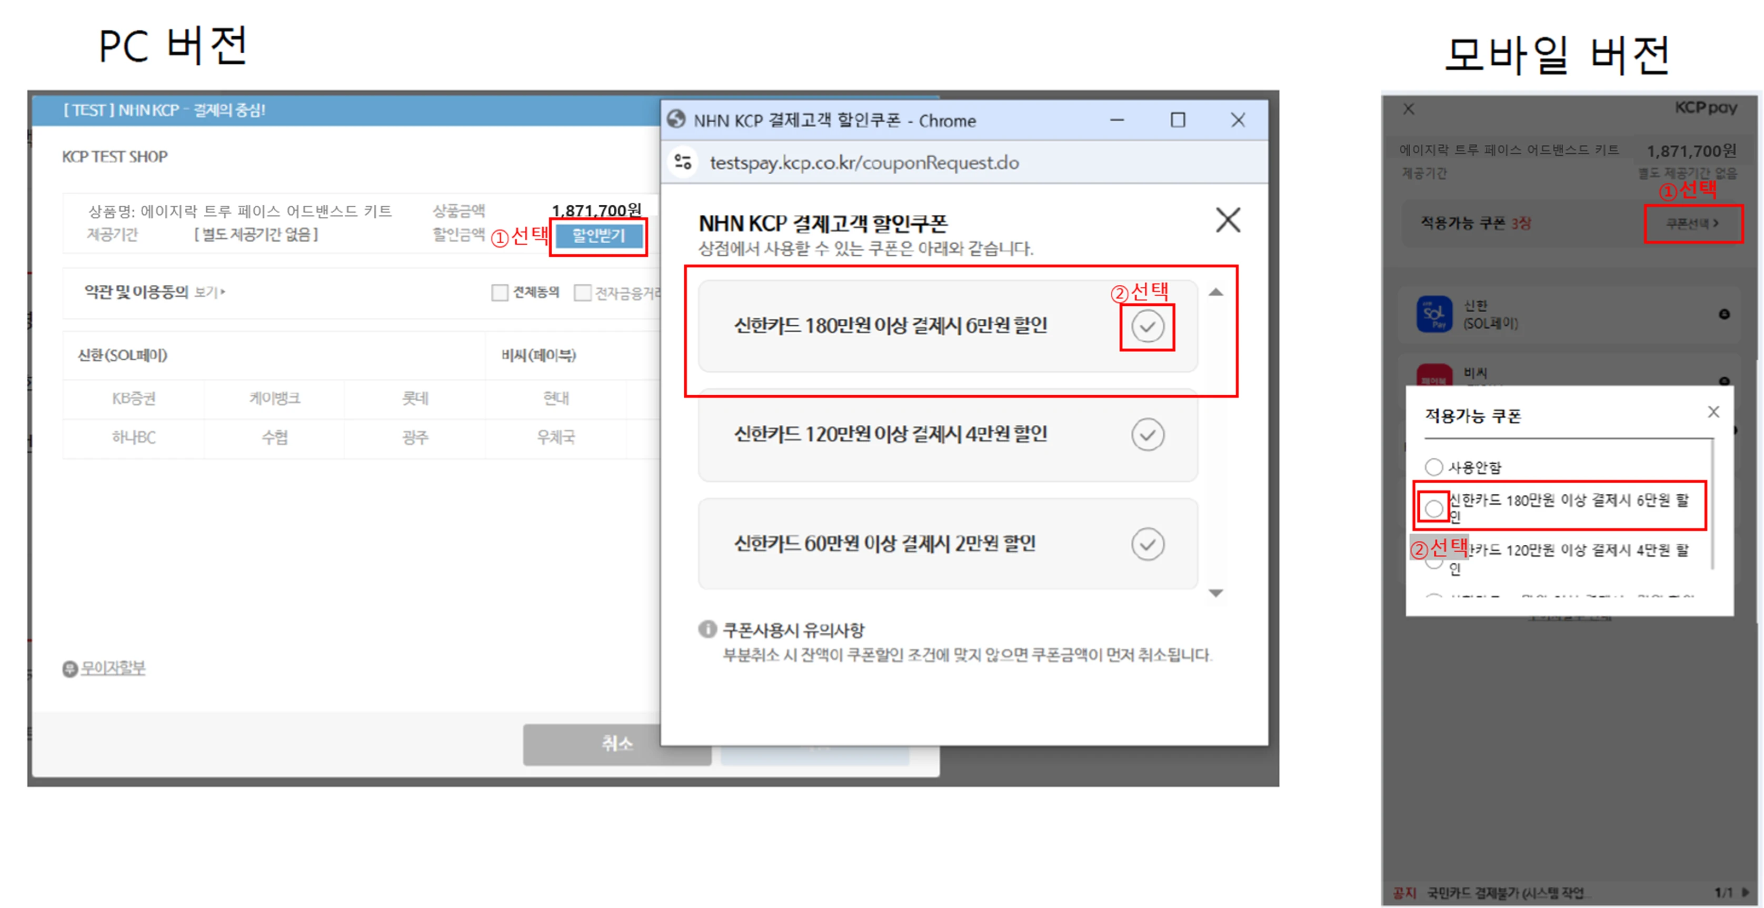Maximize the Chrome coupon popup window
This screenshot has height=908, width=1764.
1178,120
